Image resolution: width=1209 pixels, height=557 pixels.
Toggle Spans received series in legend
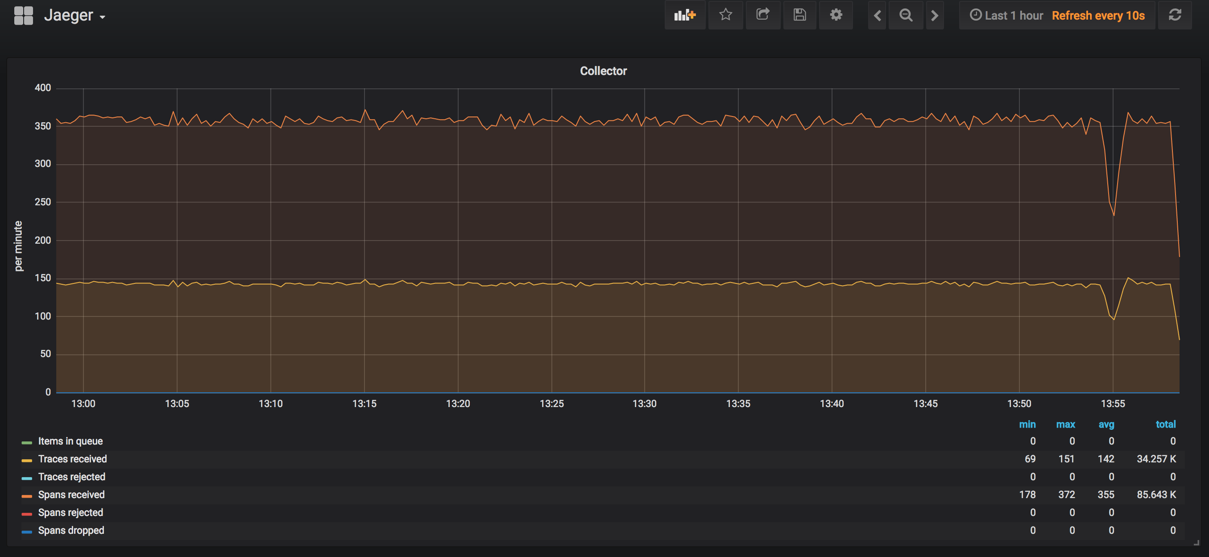71,495
